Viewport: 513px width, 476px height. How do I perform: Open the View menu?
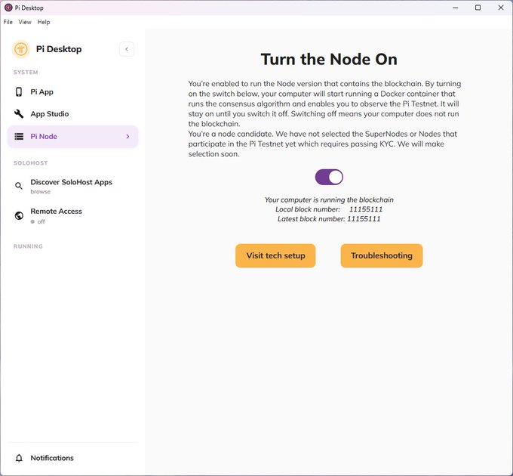point(25,22)
